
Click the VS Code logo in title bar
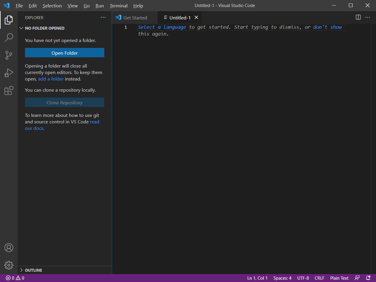coord(6,6)
